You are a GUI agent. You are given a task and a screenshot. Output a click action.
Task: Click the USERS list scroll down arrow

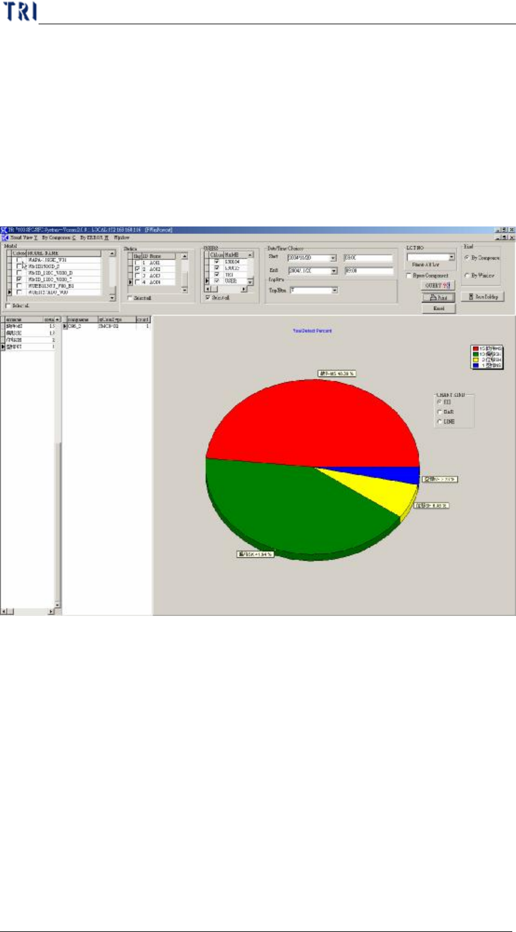click(251, 282)
